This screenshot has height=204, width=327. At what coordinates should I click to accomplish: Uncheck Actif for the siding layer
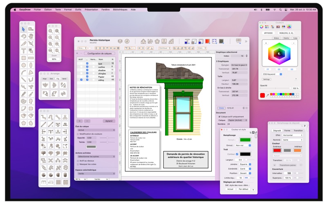[x=81, y=80]
